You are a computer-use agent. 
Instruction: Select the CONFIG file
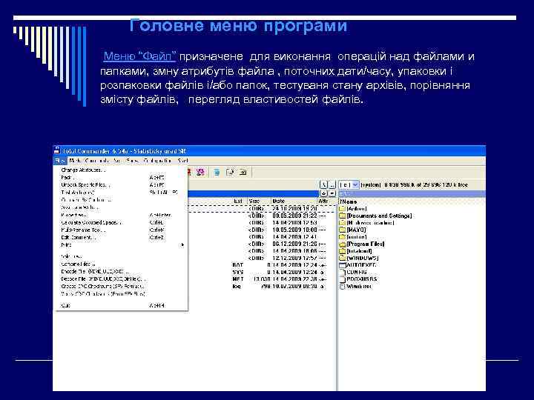pos(354,272)
